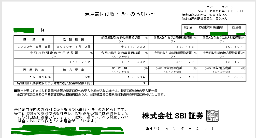The image size is (256, 138).
Task: Click header 今回お取引後の年間損益額 (E)
Action: pyautogui.click(x=121, y=55)
